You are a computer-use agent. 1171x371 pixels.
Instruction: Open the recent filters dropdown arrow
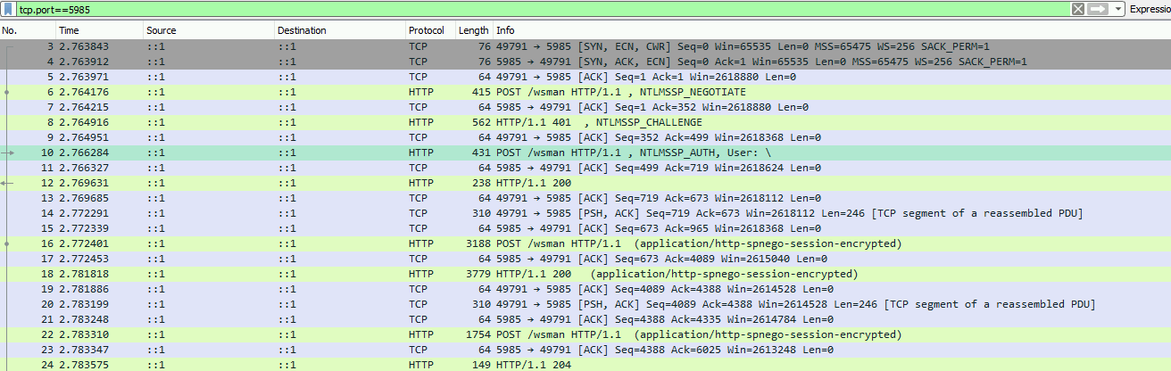[x=1117, y=9]
